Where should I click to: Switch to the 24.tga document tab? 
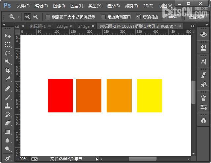coord(84,26)
